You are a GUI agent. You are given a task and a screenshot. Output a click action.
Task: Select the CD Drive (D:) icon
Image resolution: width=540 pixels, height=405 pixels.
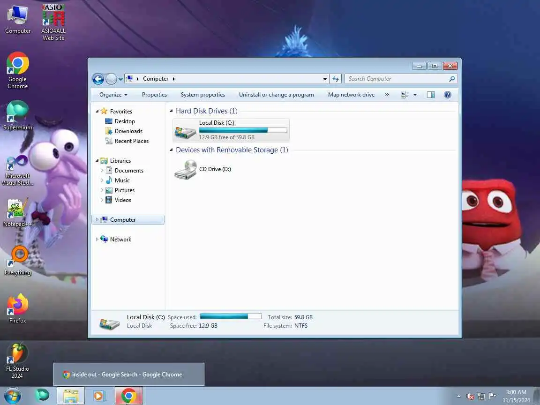(x=203, y=169)
